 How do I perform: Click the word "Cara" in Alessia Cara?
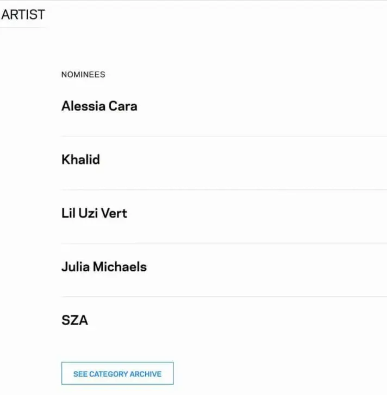[123, 106]
